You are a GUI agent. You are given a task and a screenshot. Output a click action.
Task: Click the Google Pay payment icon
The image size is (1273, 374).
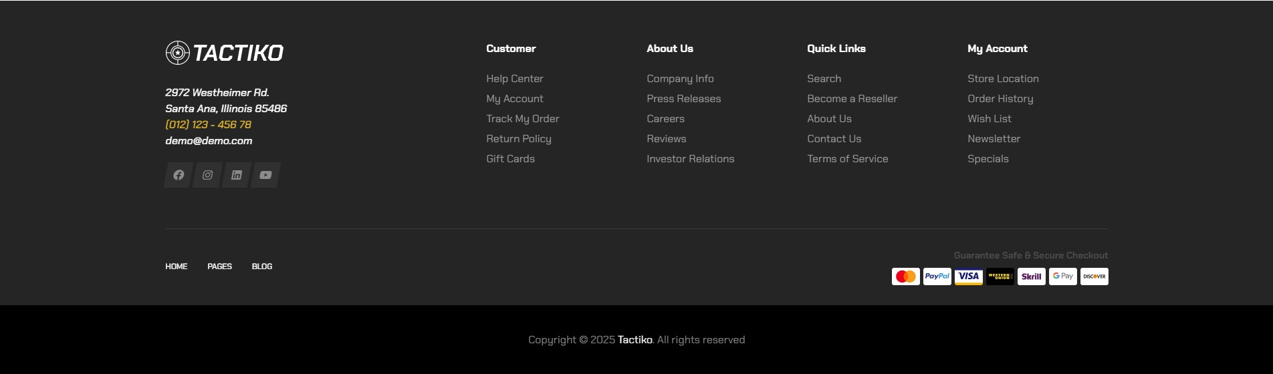[x=1063, y=276]
